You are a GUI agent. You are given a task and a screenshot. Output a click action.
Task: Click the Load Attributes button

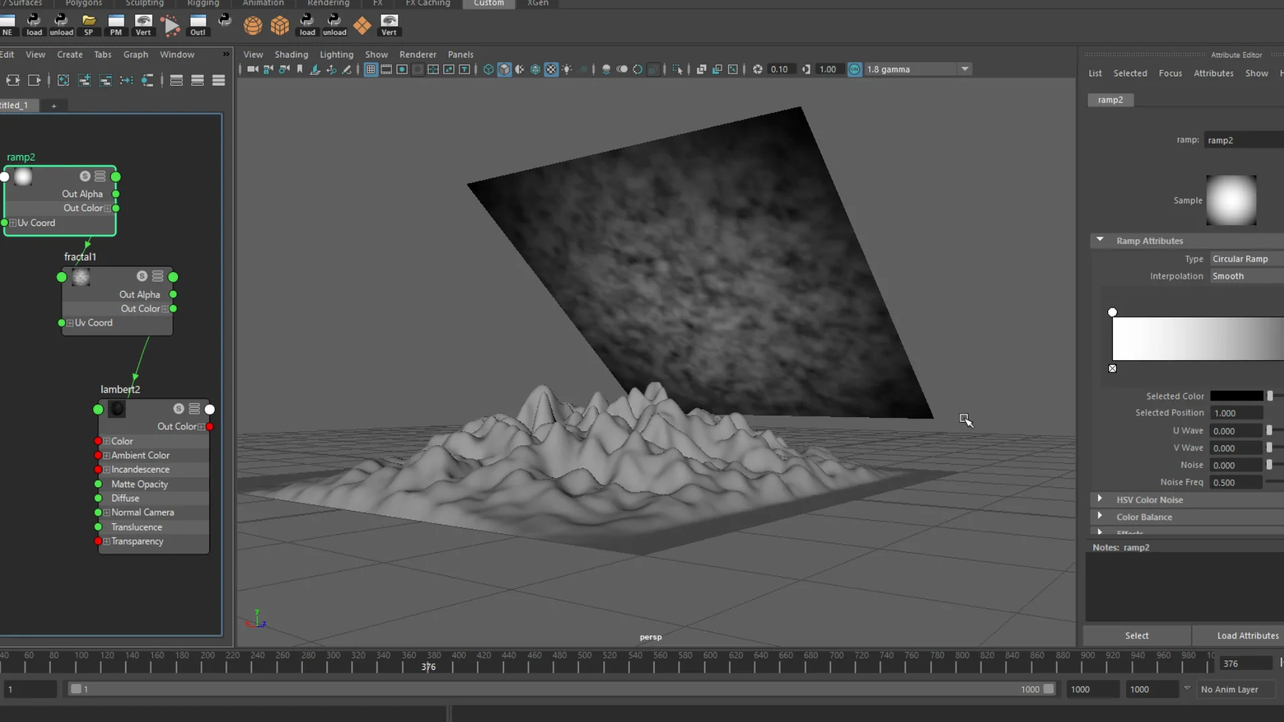click(x=1247, y=636)
